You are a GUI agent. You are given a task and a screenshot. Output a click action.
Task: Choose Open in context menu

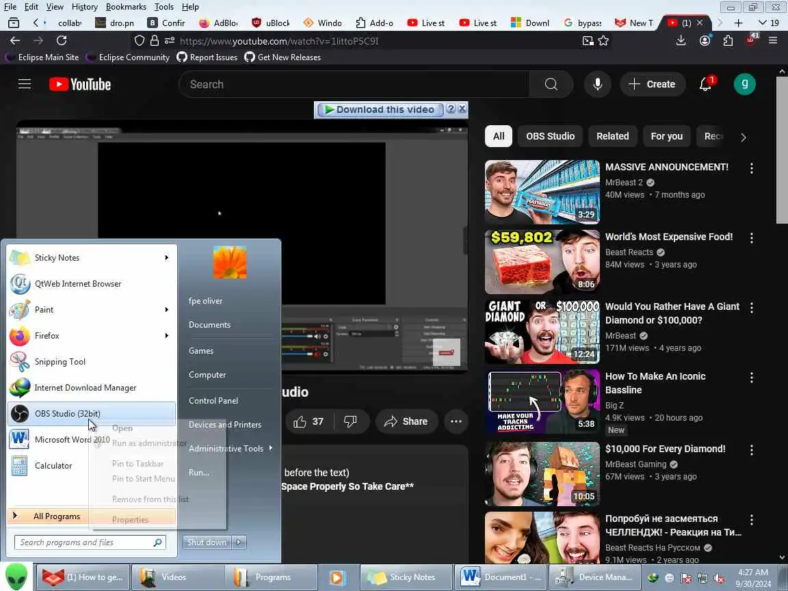tap(122, 428)
